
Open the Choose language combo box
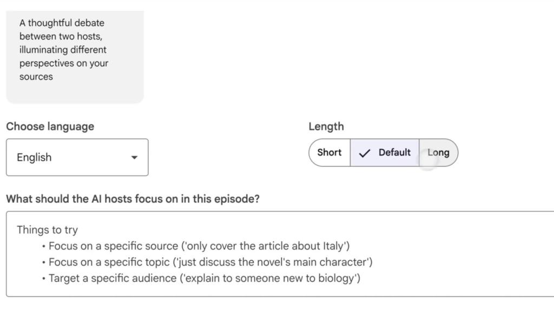(x=77, y=157)
